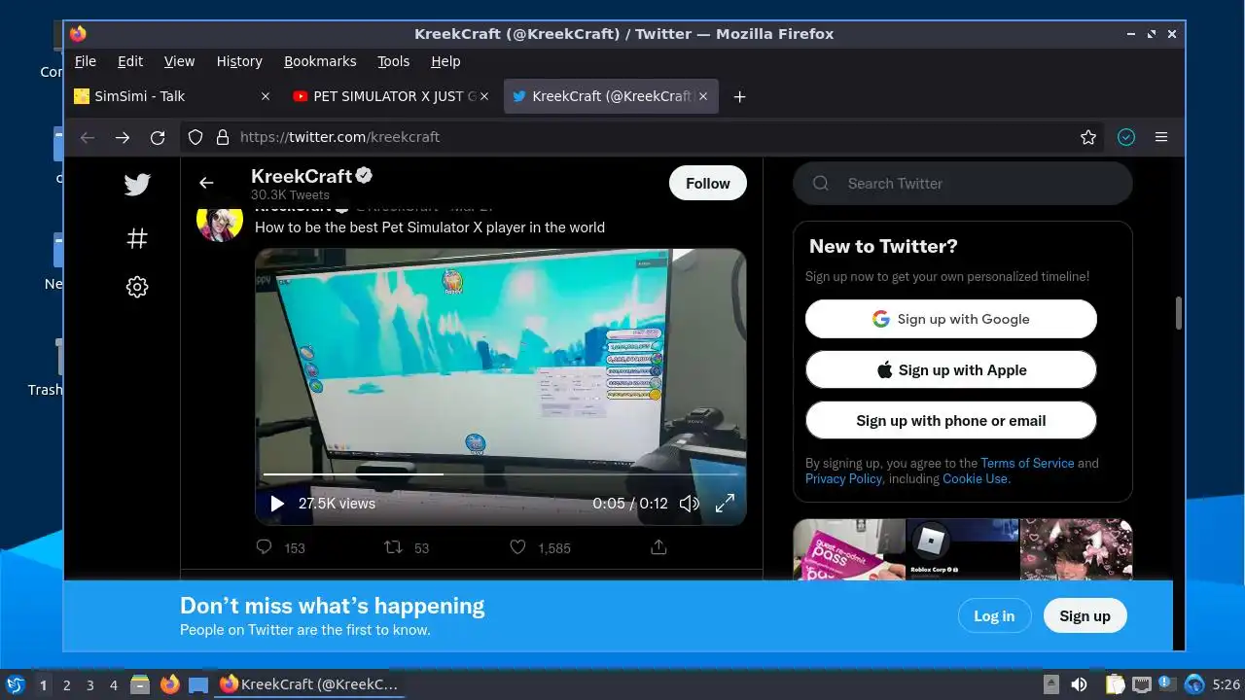This screenshot has width=1245, height=700.
Task: Click the Search Twitter input field
Action: click(963, 183)
